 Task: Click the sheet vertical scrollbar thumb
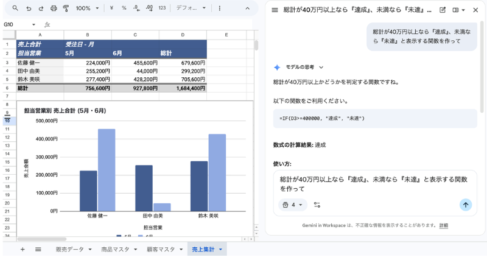pos(256,45)
